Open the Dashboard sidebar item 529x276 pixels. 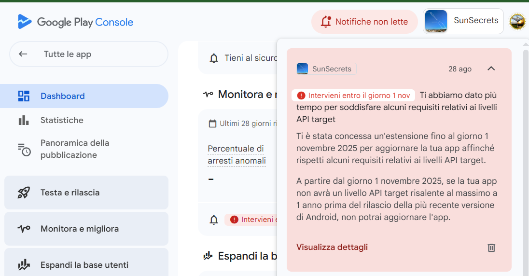[x=62, y=96]
